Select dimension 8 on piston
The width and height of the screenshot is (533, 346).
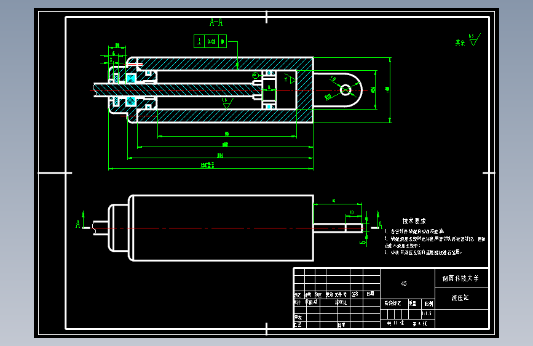tap(269, 87)
